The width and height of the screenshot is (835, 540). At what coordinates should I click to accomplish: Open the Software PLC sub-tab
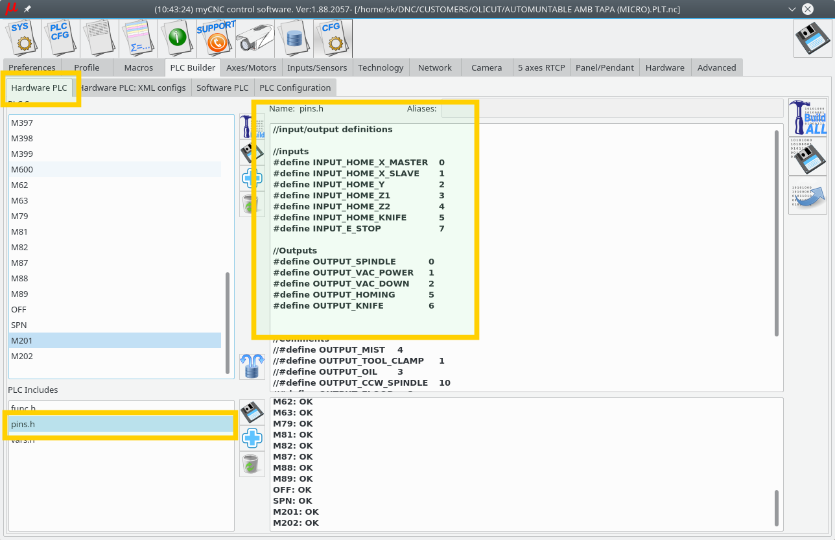[x=222, y=88]
